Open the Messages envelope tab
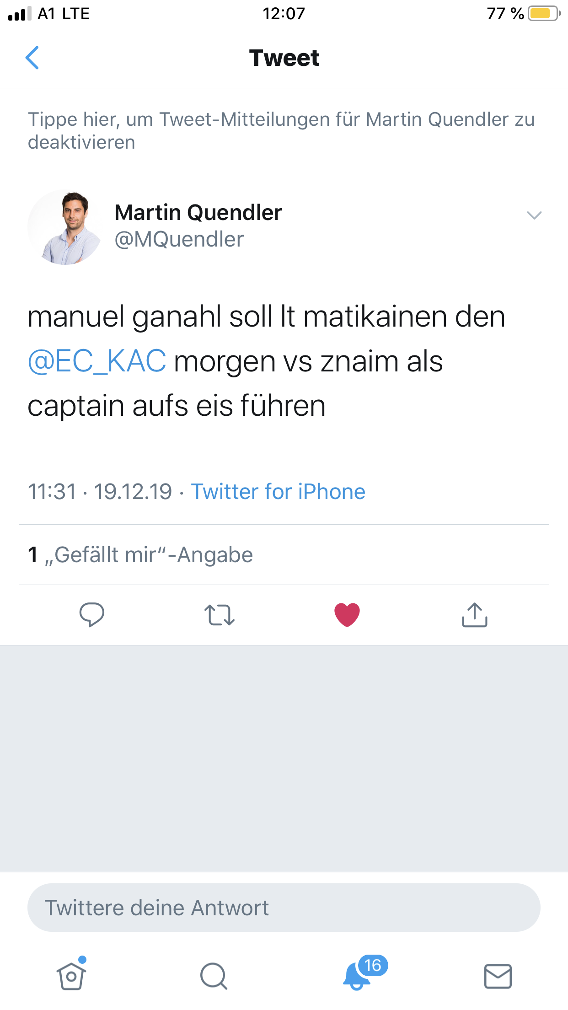568x1010 pixels. pos(498,976)
